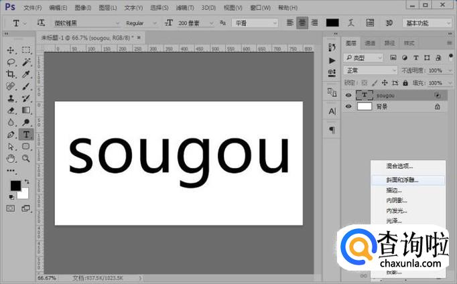Select the Dodge tool
457x284 pixels.
[26, 123]
